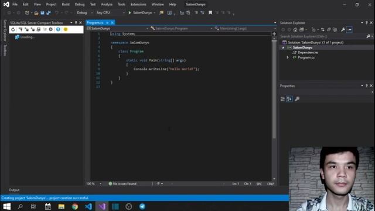Image resolution: width=375 pixels, height=211 pixels.
Task: Click the bookmark icon in the toolbar
Action: [x=210, y=13]
